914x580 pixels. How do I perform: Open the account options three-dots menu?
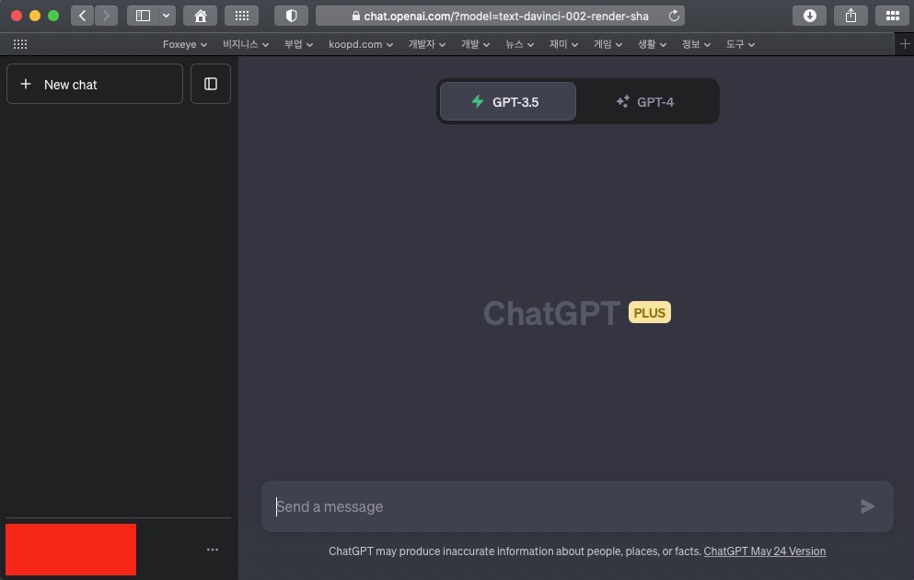click(213, 549)
